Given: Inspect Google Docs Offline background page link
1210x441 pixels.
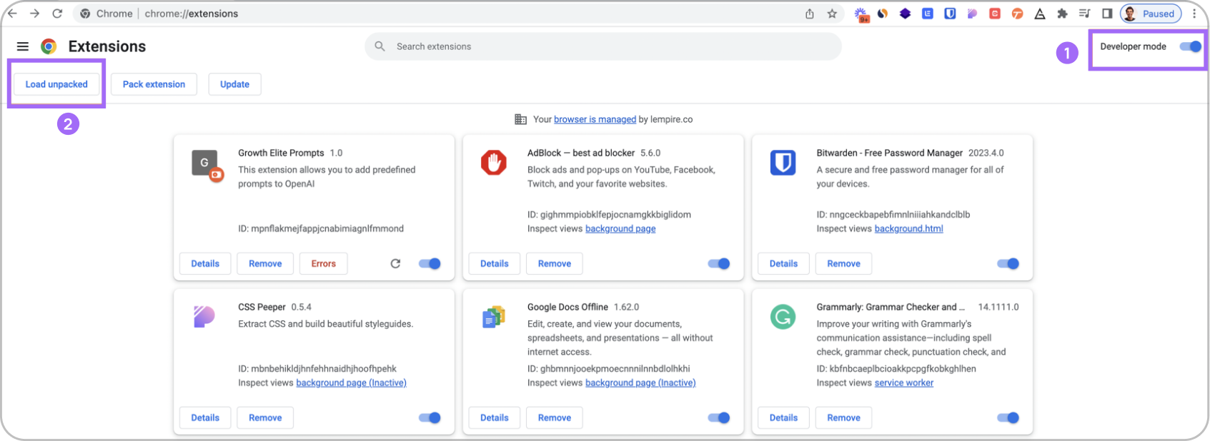Looking at the screenshot, I should point(640,382).
